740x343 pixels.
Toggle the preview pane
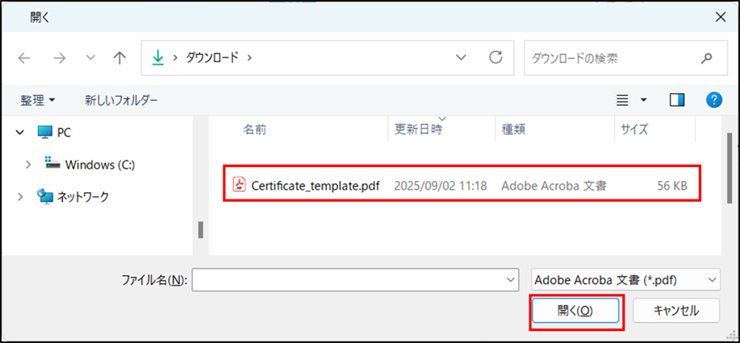coord(677,100)
